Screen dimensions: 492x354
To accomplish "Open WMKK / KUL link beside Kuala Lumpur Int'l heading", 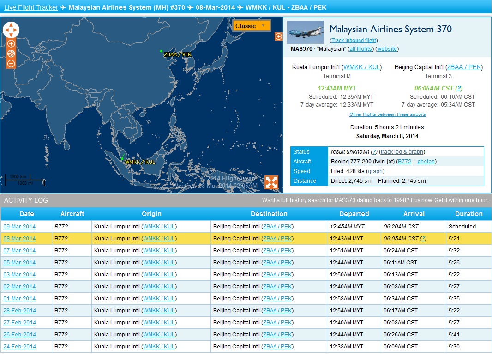I will click(x=361, y=67).
